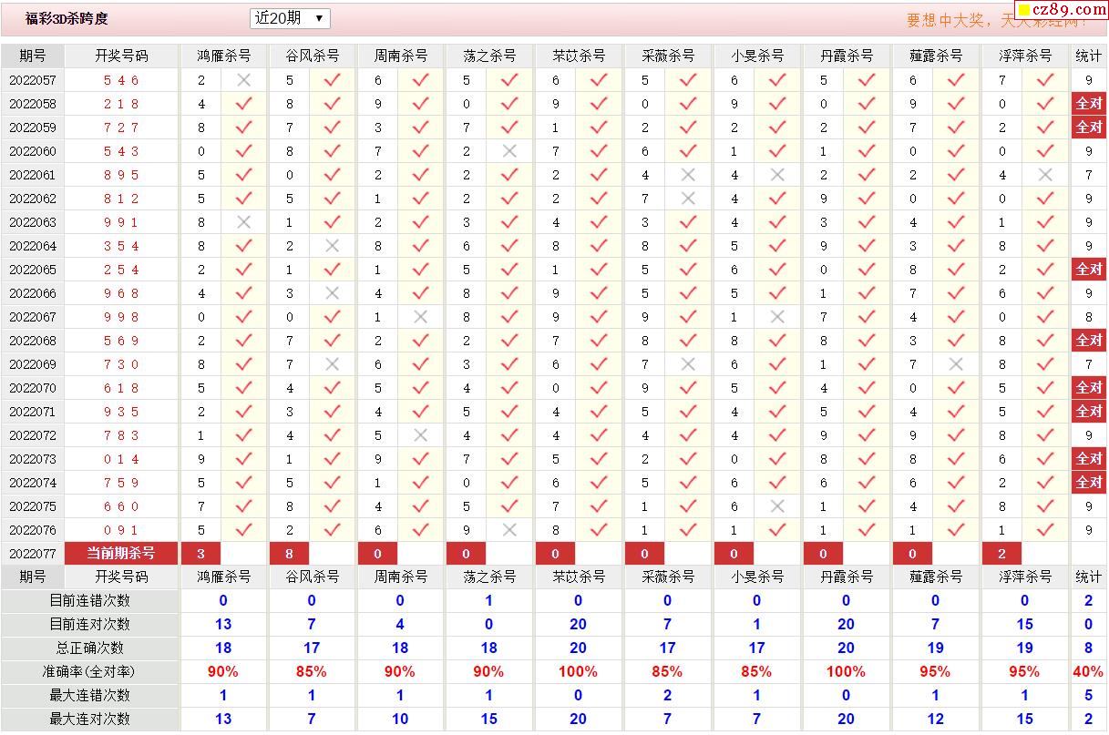Viewport: 1109px width, 735px height.
Task: Click the top 采薇杀号 column header
Action: pos(668,56)
